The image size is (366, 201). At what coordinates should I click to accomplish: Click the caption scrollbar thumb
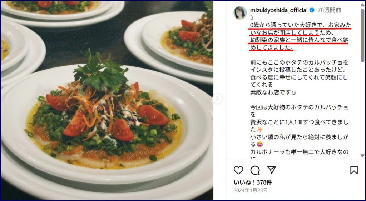362,35
